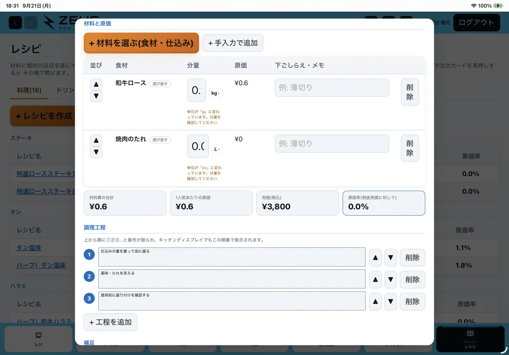Edit step 3 text 提供前に盛り付けを確認する
This screenshot has height=355, width=509.
[232, 301]
